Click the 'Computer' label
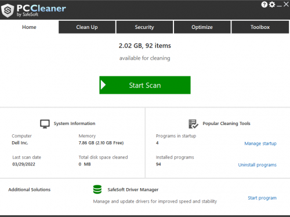 (x=21, y=136)
